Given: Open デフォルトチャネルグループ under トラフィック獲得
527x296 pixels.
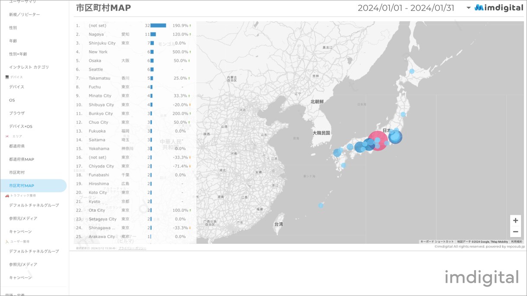Looking at the screenshot, I should (34, 205).
